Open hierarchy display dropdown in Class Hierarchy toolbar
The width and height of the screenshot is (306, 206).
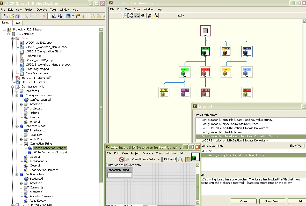click(x=181, y=16)
